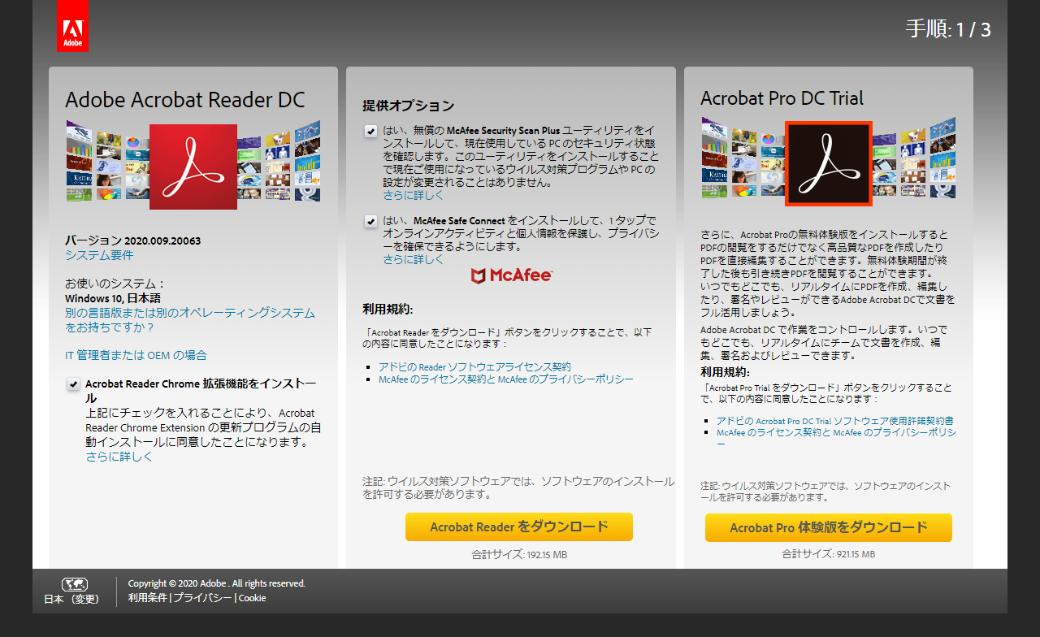This screenshot has height=637, width=1040.
Task: Open アドビの Reader ソフトウェアライセンス契約 link
Action: pyautogui.click(x=474, y=367)
